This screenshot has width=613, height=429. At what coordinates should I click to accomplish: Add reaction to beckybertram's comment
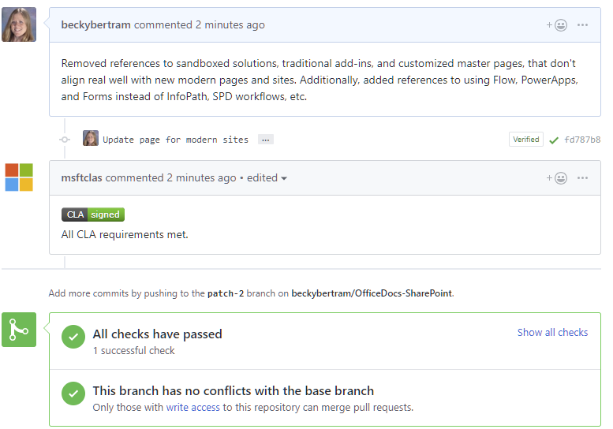click(x=557, y=25)
